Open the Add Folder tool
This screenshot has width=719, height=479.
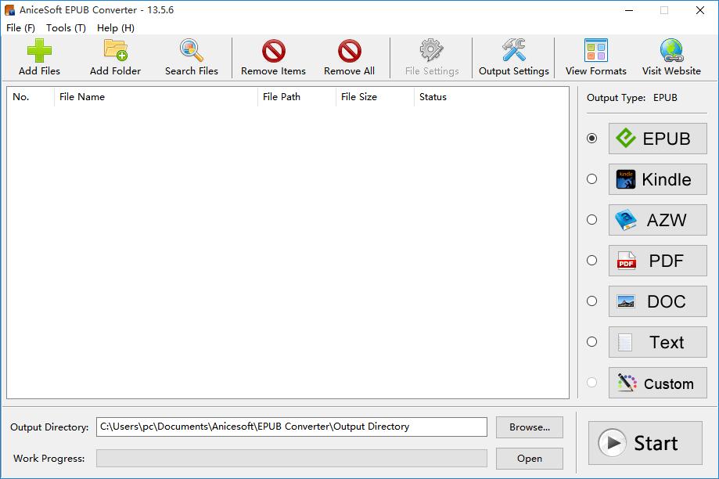coord(115,58)
